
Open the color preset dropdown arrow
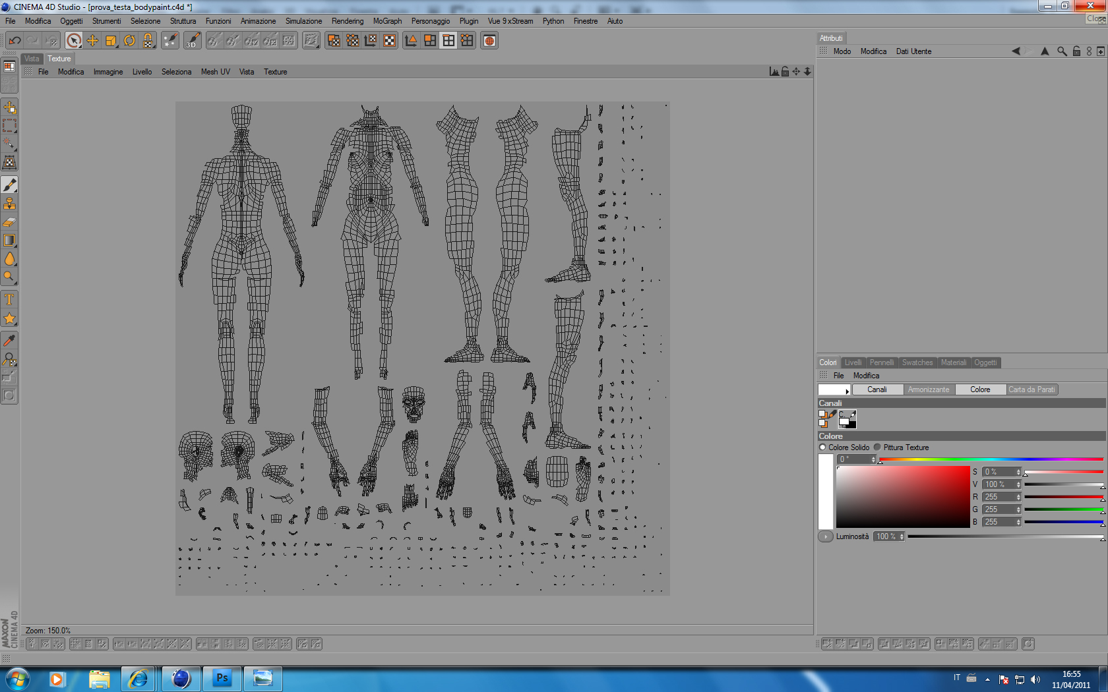coord(847,391)
